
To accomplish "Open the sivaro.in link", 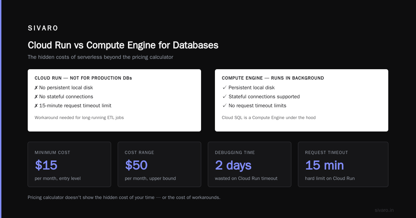I will (384, 210).
